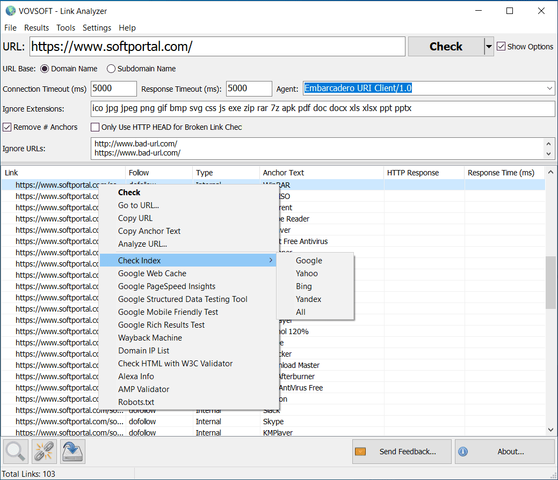Select the row with anchor Skype
558x480 pixels.
[x=273, y=422]
